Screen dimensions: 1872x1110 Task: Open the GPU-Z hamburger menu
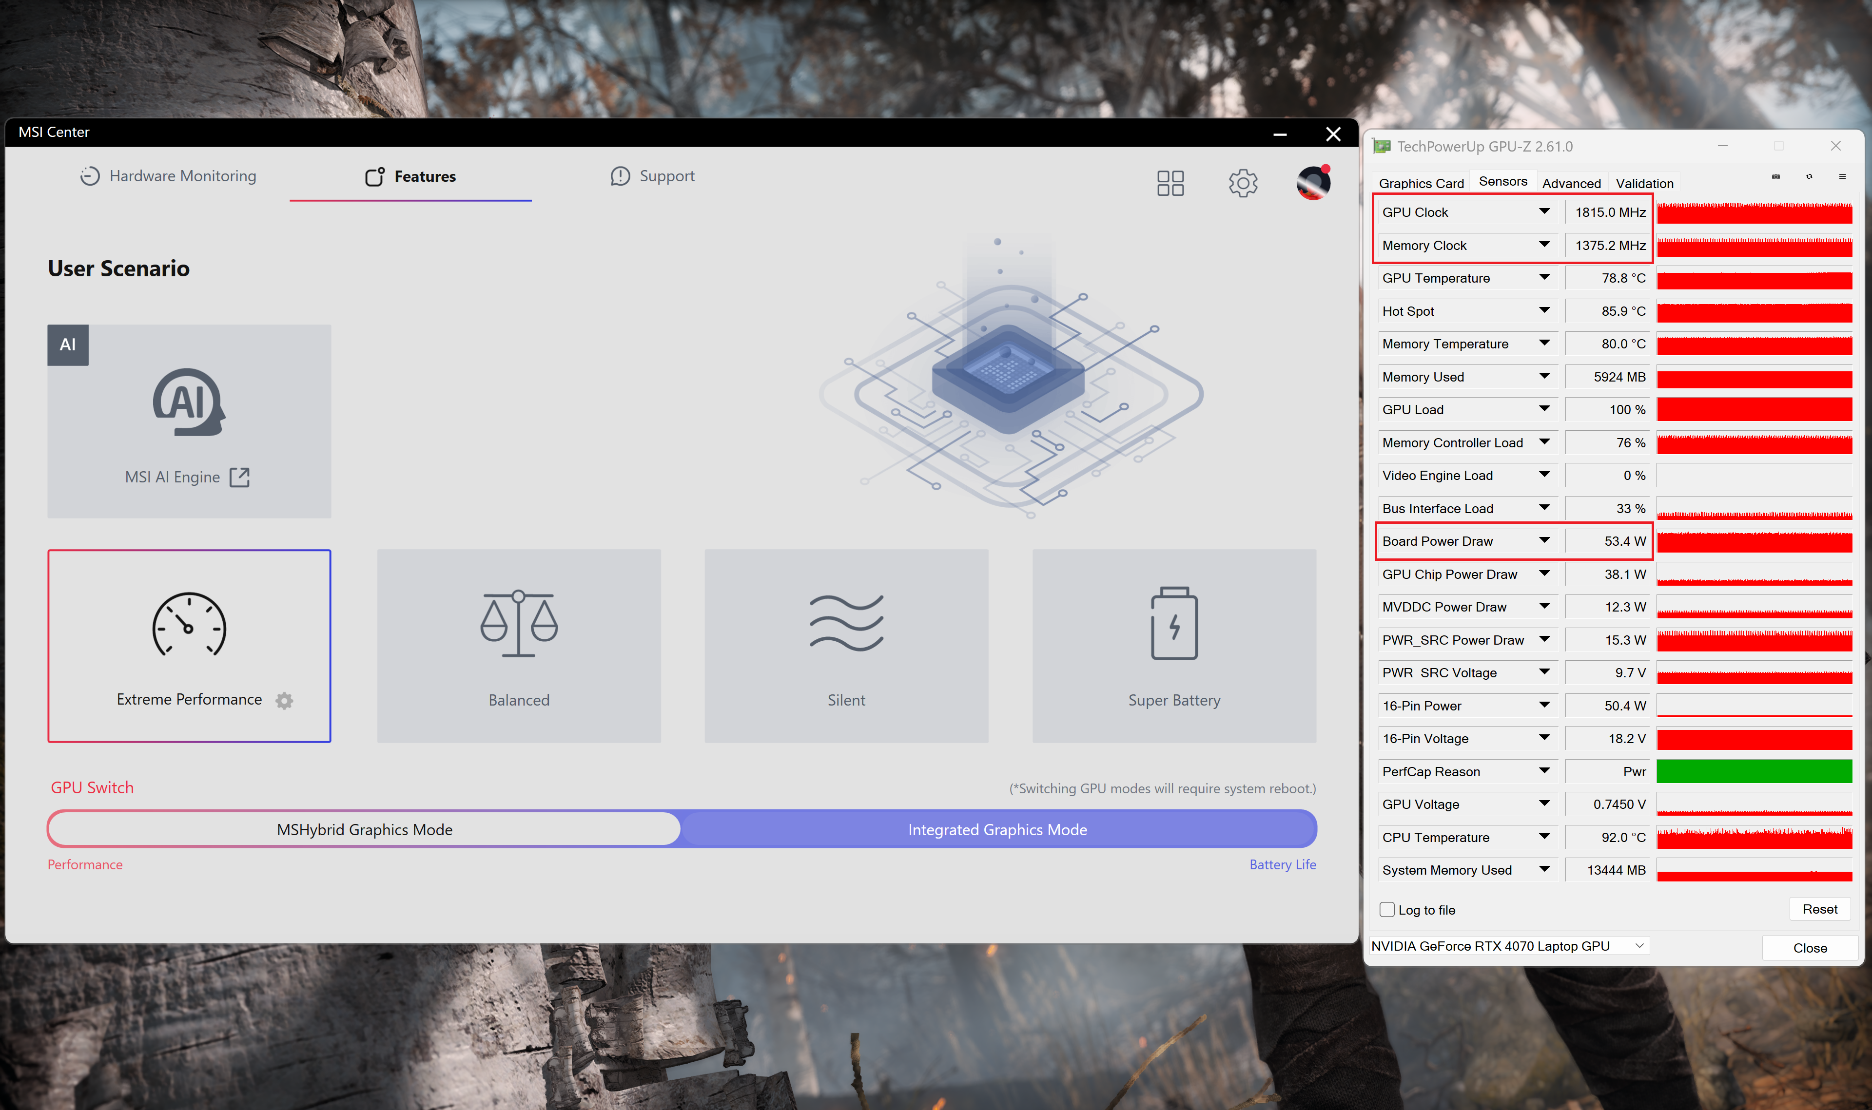tap(1842, 176)
